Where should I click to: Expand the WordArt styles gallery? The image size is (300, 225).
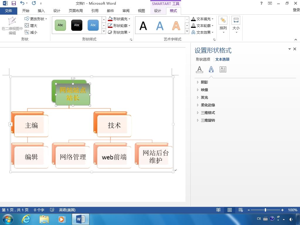(x=187, y=31)
